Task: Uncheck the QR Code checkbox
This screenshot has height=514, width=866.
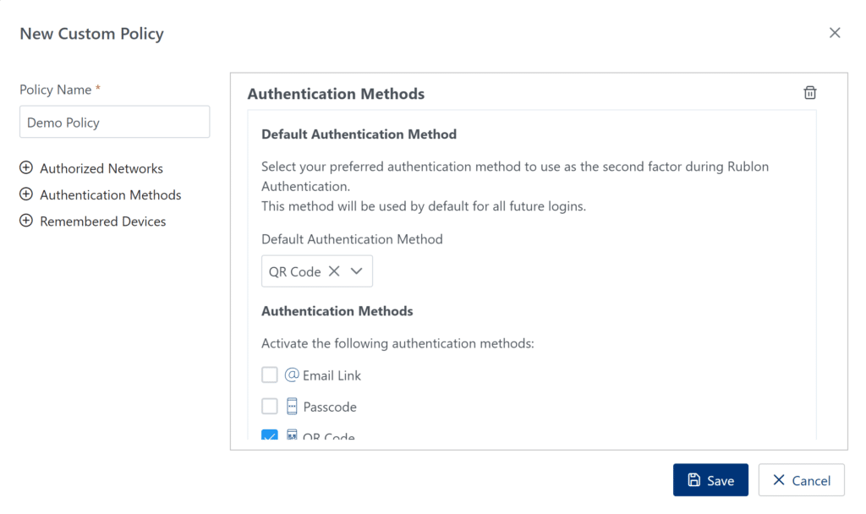Action: pos(270,435)
